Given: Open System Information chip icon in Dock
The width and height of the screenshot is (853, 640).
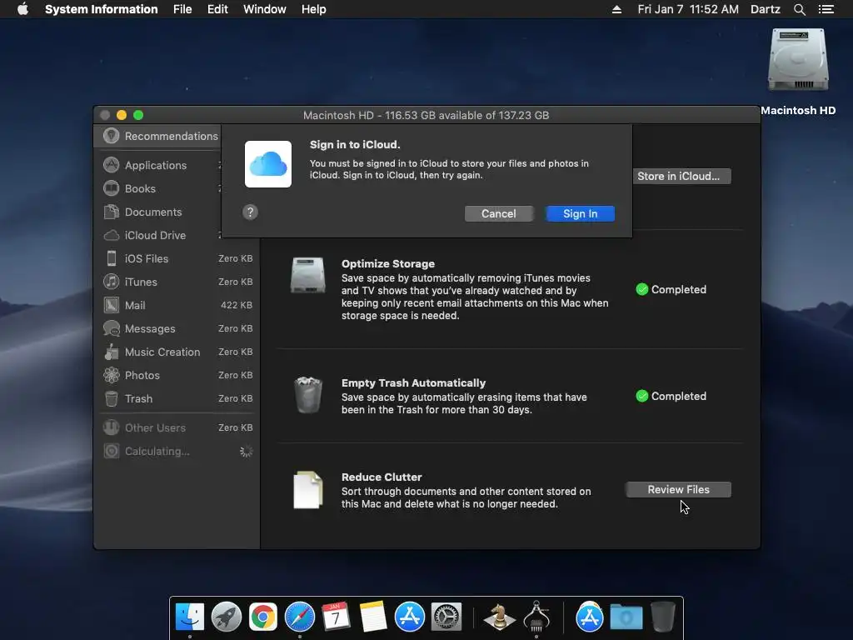Looking at the screenshot, I should pyautogui.click(x=536, y=617).
